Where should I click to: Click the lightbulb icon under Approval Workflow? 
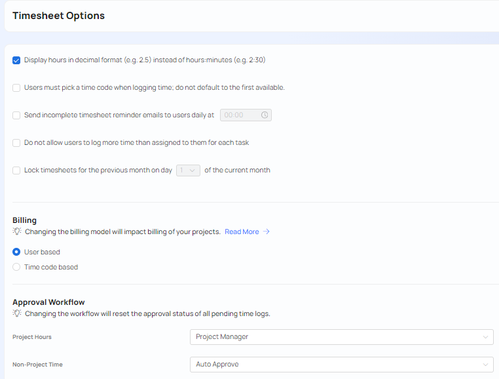coord(17,313)
